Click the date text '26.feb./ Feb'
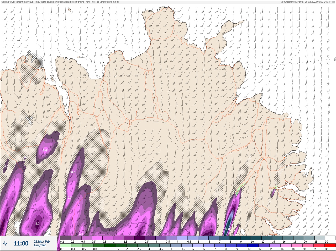The height and width of the screenshot is (251, 336). pyautogui.click(x=42, y=241)
